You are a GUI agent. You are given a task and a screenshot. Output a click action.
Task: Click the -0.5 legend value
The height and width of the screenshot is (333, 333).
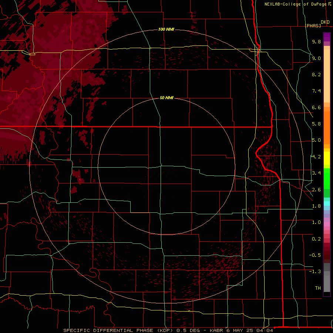click(x=315, y=255)
